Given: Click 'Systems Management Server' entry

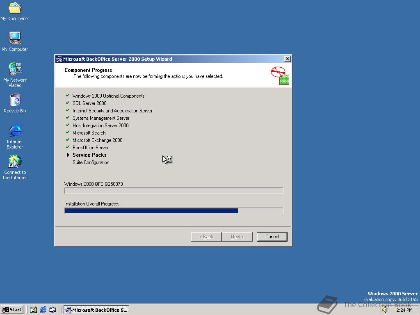Looking at the screenshot, I should 101,118.
